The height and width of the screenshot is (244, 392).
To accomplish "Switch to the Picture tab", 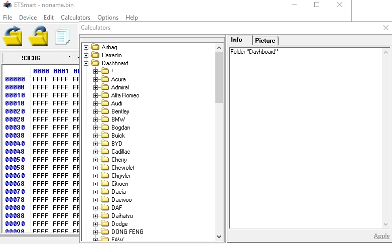I will [x=265, y=40].
